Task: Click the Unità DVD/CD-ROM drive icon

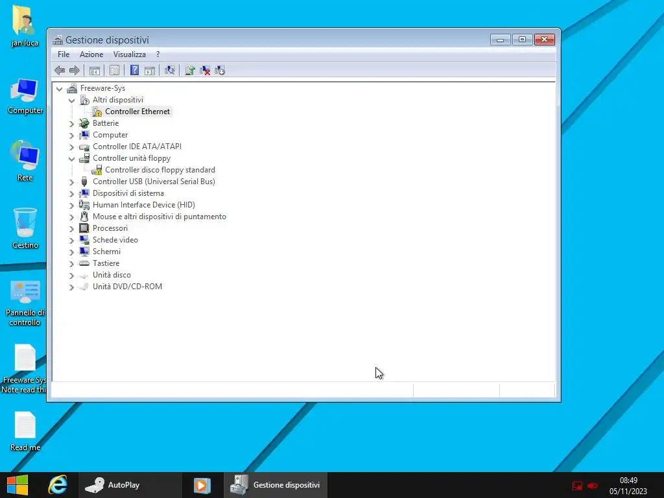Action: point(84,287)
